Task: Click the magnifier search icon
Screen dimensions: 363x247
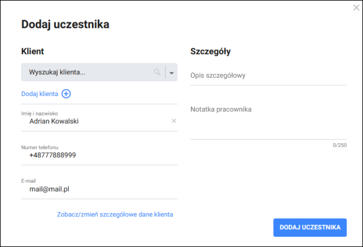Action: click(157, 73)
